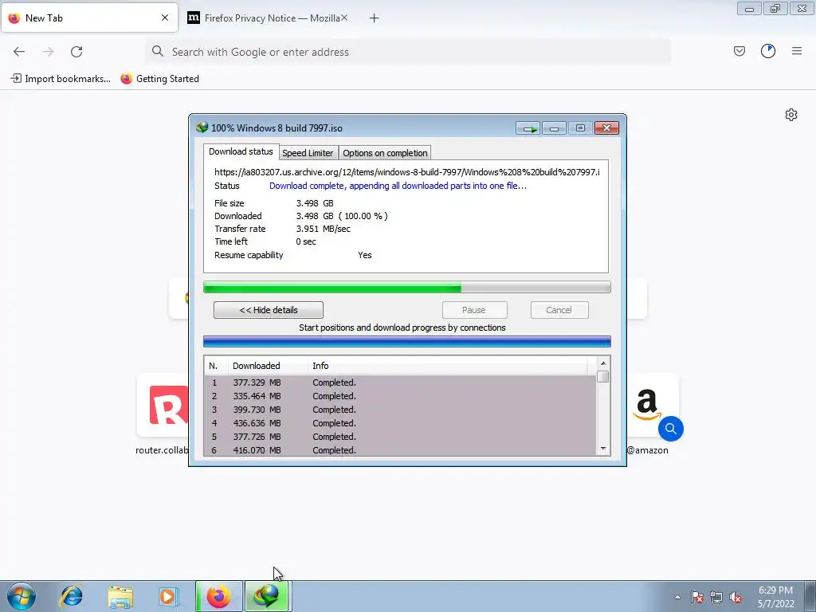816x612 pixels.
Task: Open the new tab personalize gear icon
Action: coord(791,115)
